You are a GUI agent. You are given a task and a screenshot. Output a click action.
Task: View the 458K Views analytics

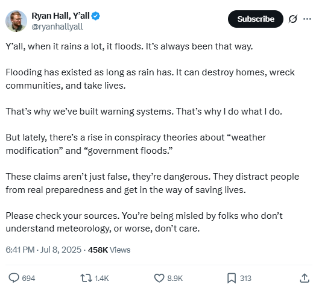coord(109,250)
